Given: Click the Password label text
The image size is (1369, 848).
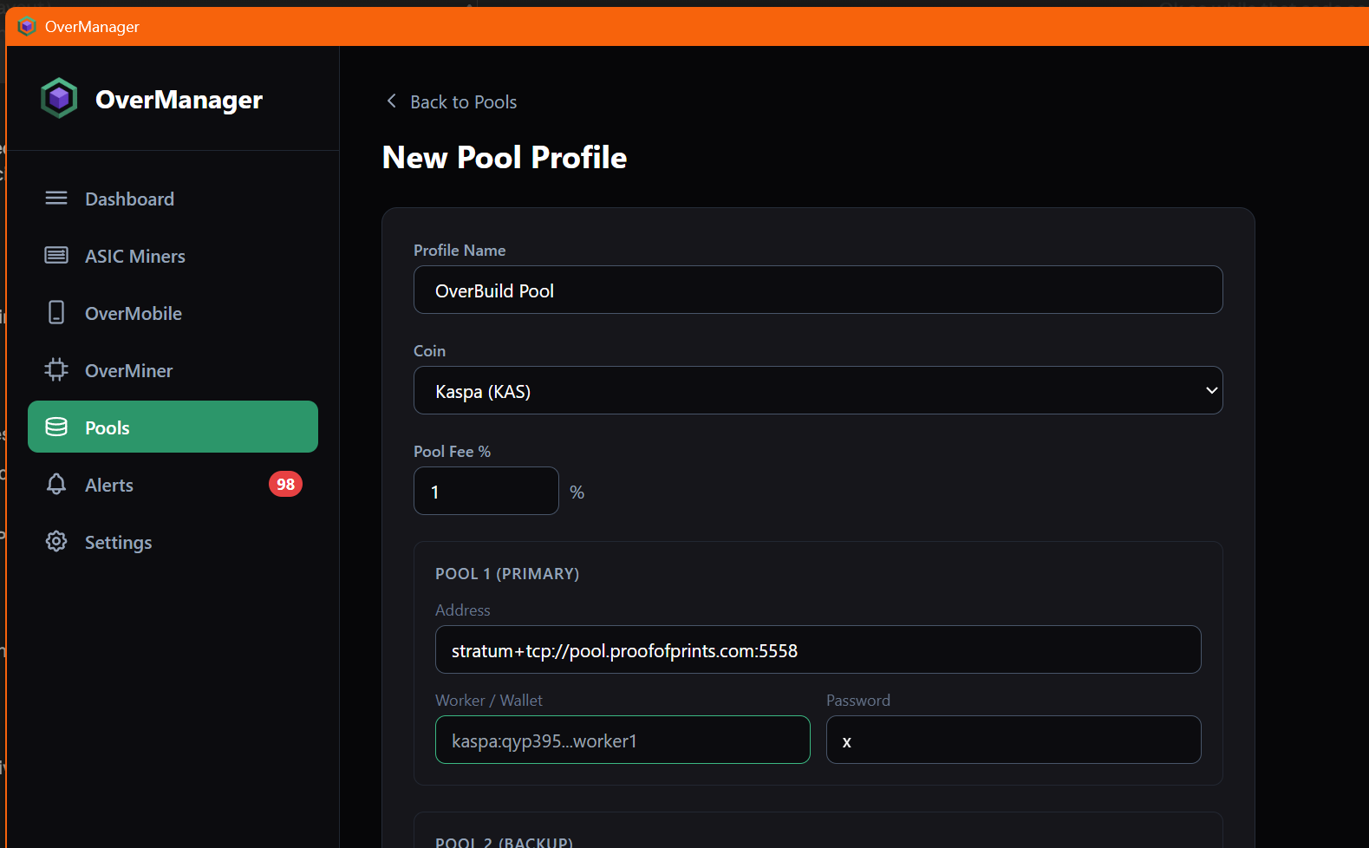Looking at the screenshot, I should 858,701.
